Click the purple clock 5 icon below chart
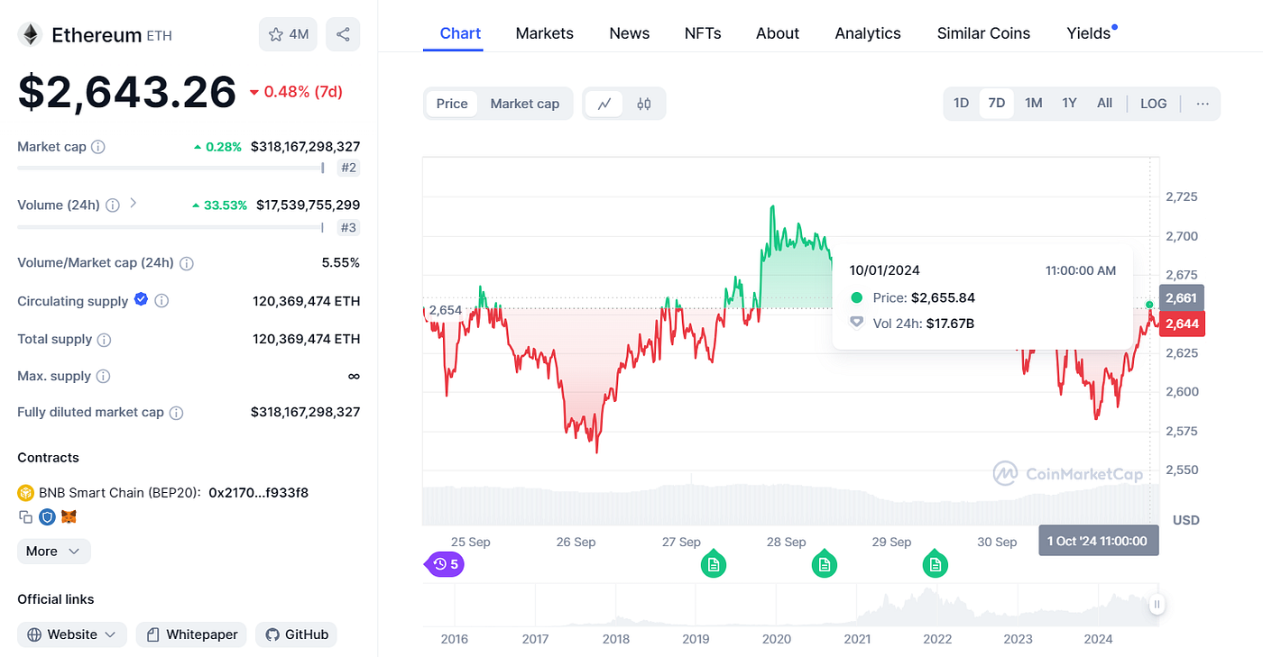The width and height of the screenshot is (1263, 657). (443, 563)
